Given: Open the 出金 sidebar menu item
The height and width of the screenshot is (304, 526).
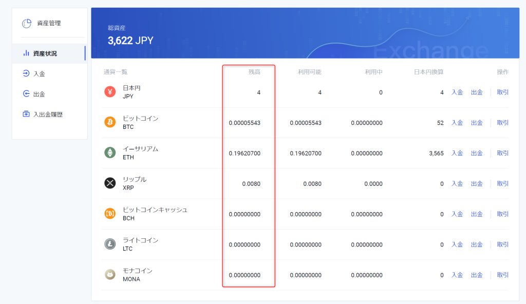Looking at the screenshot, I should [39, 94].
